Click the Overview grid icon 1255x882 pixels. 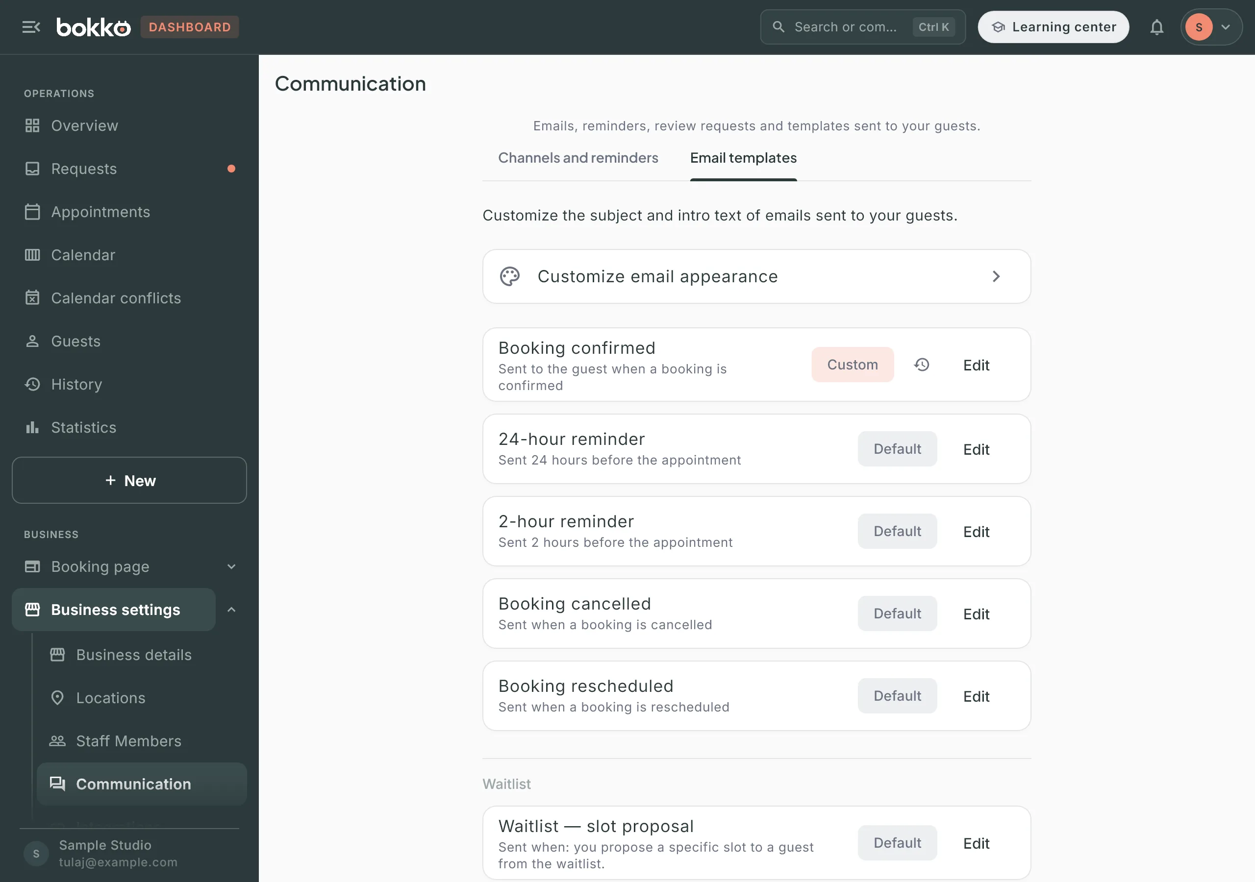point(32,126)
